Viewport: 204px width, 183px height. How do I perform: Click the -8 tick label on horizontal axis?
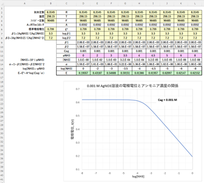click(82, 173)
